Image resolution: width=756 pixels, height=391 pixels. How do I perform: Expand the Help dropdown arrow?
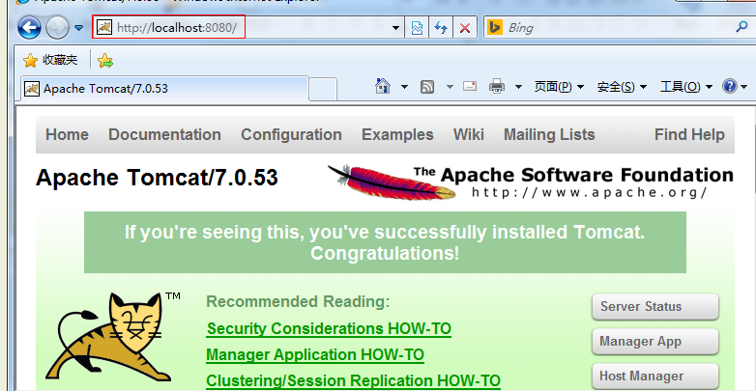[743, 87]
